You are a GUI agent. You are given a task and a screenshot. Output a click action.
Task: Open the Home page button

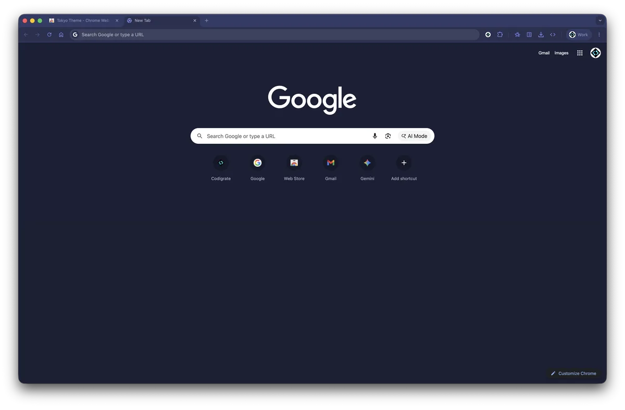coord(61,35)
